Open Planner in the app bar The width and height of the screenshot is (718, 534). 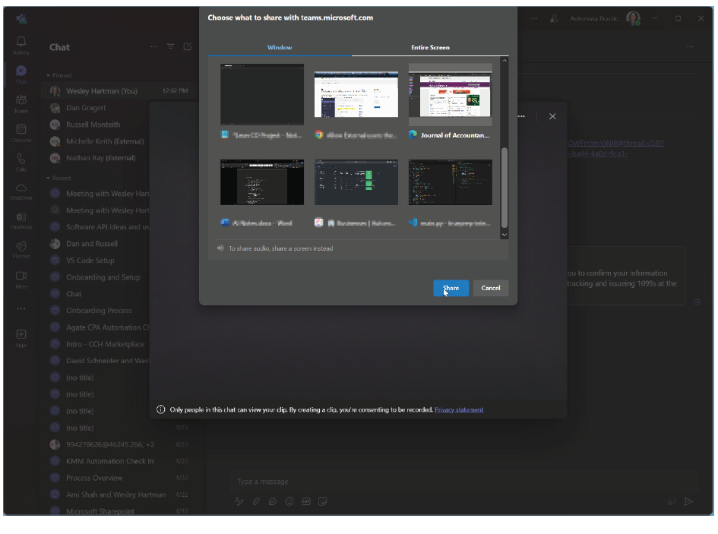pos(21,249)
